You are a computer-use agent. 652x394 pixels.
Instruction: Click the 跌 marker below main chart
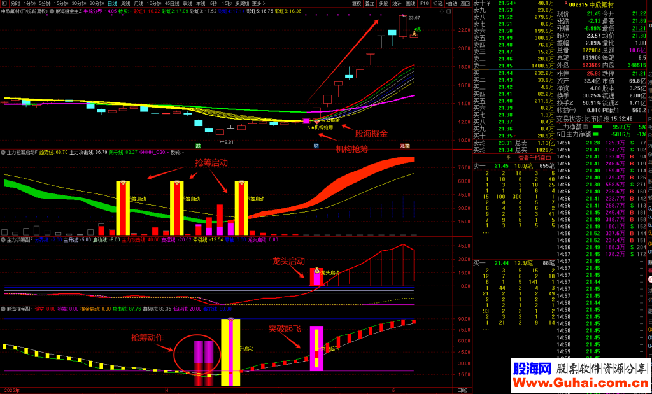click(199, 146)
